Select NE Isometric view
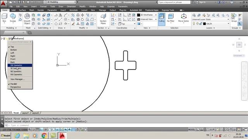The image size is (248, 139). coord(20,71)
